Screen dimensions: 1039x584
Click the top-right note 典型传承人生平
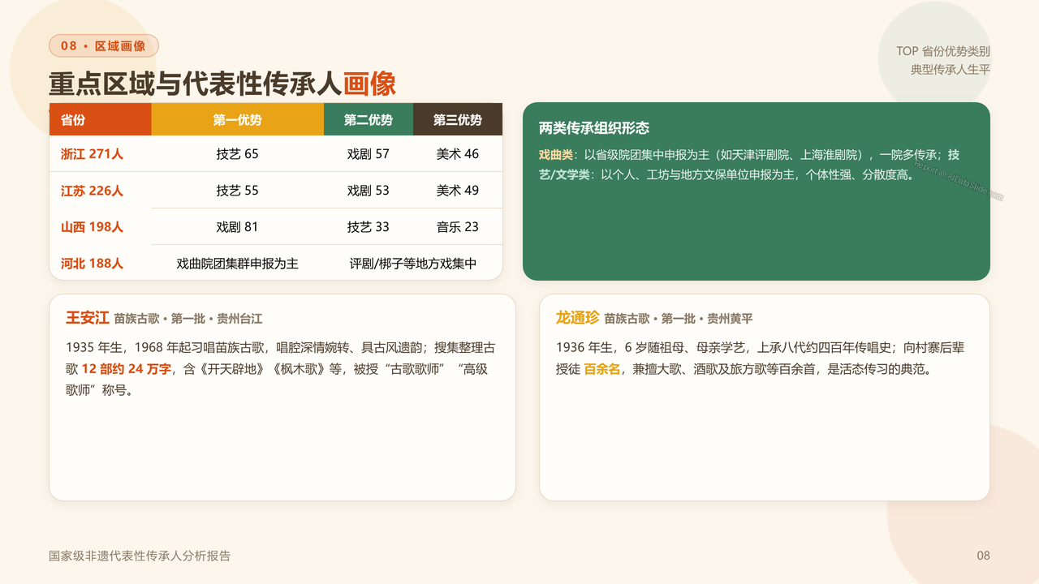click(x=951, y=70)
